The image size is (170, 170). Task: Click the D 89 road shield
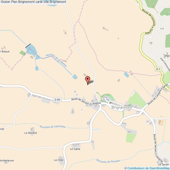pyautogui.click(x=57, y=100)
